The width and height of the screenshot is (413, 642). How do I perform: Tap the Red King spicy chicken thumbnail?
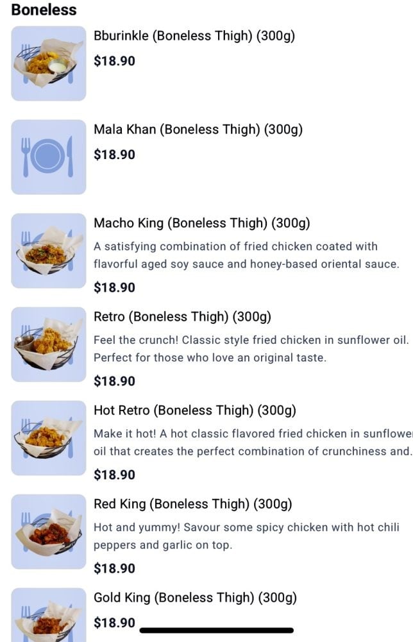click(49, 532)
